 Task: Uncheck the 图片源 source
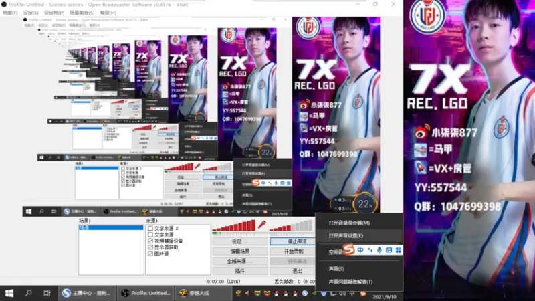point(150,254)
